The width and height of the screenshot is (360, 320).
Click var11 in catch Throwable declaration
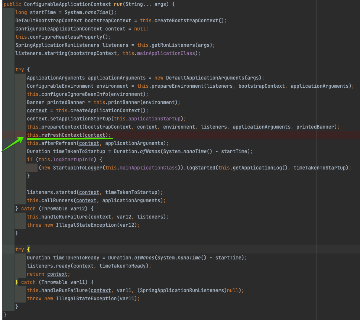[x=78, y=282]
